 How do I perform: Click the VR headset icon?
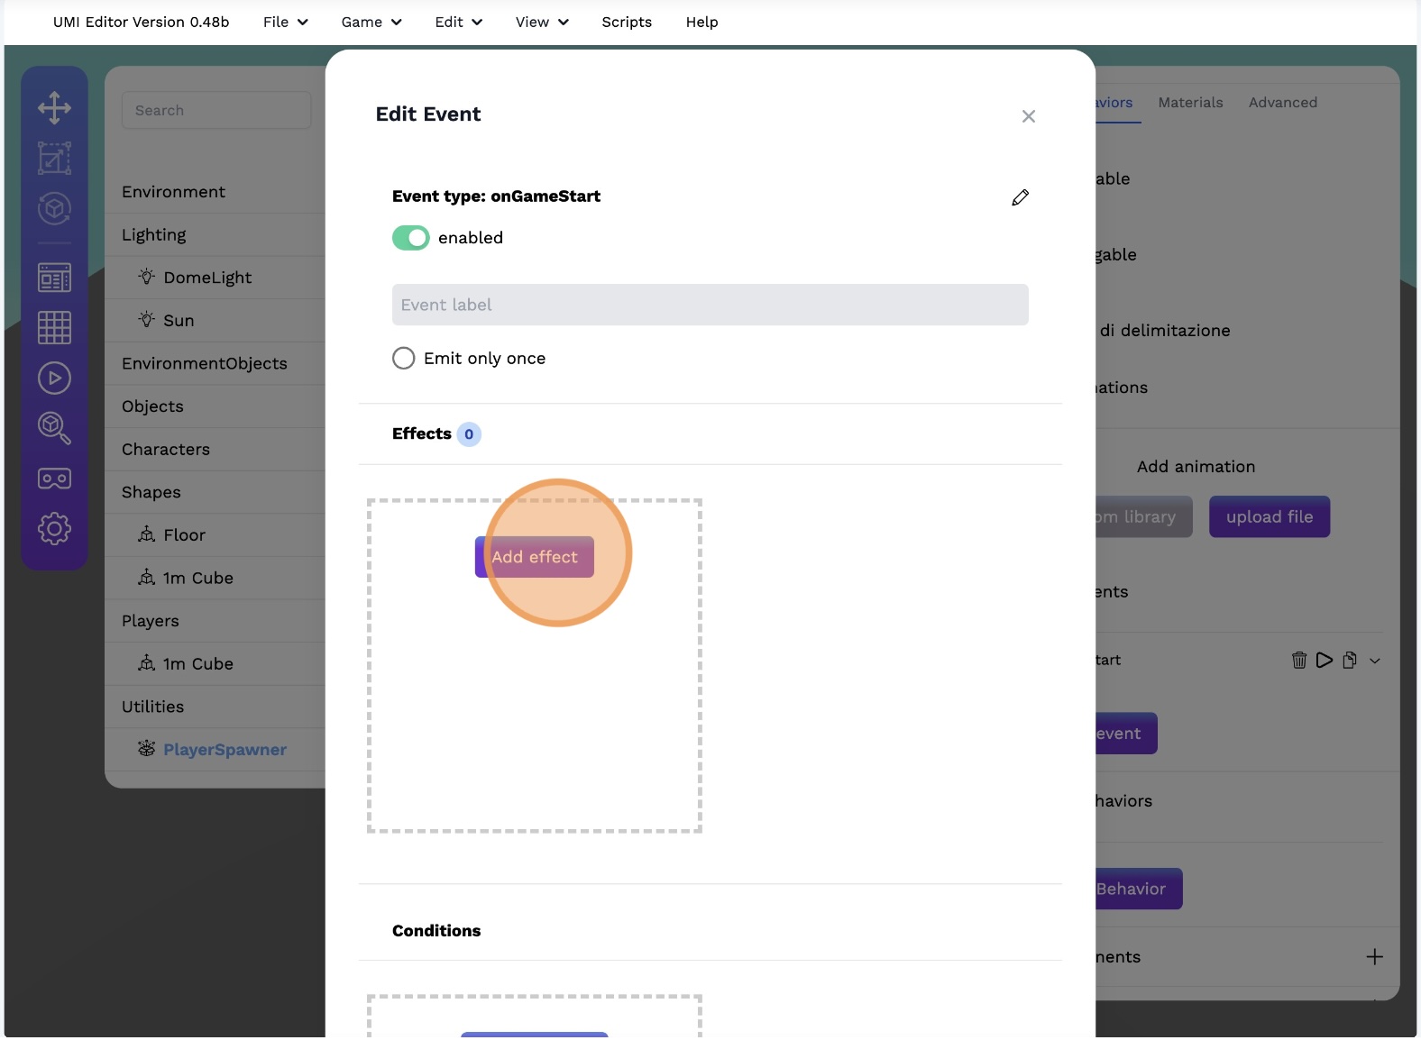(x=54, y=479)
